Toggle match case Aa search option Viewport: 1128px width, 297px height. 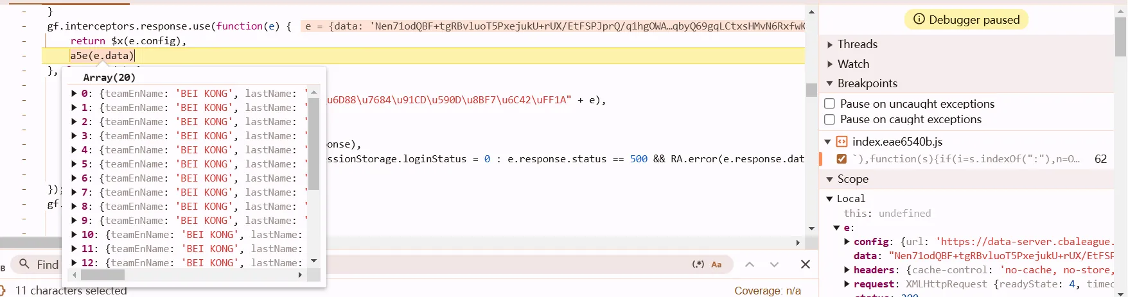pyautogui.click(x=717, y=264)
